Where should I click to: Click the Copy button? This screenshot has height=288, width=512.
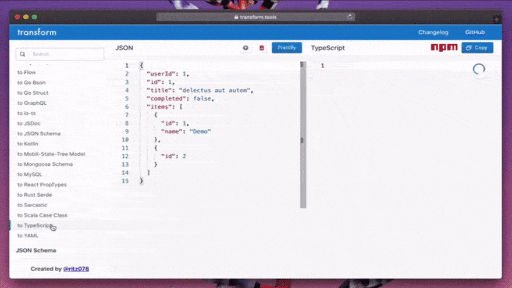(x=477, y=48)
